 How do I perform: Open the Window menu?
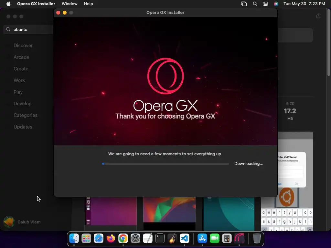69,4
